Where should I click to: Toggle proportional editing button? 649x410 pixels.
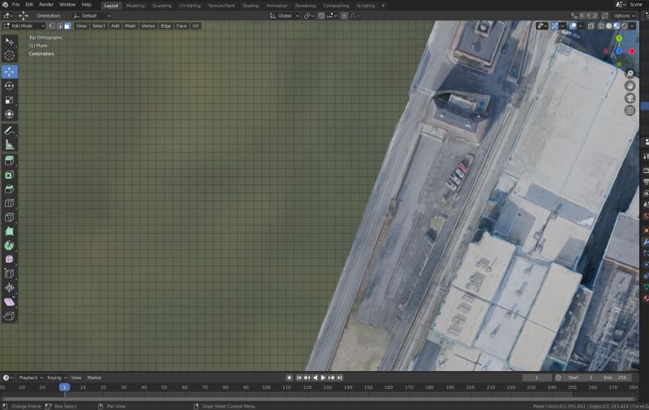click(344, 15)
